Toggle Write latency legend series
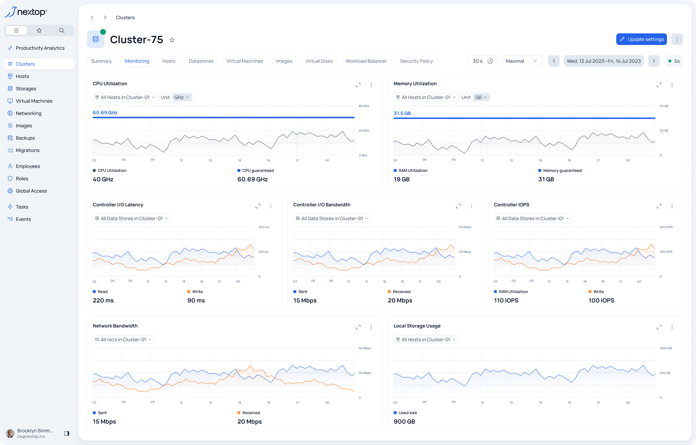 (x=195, y=292)
